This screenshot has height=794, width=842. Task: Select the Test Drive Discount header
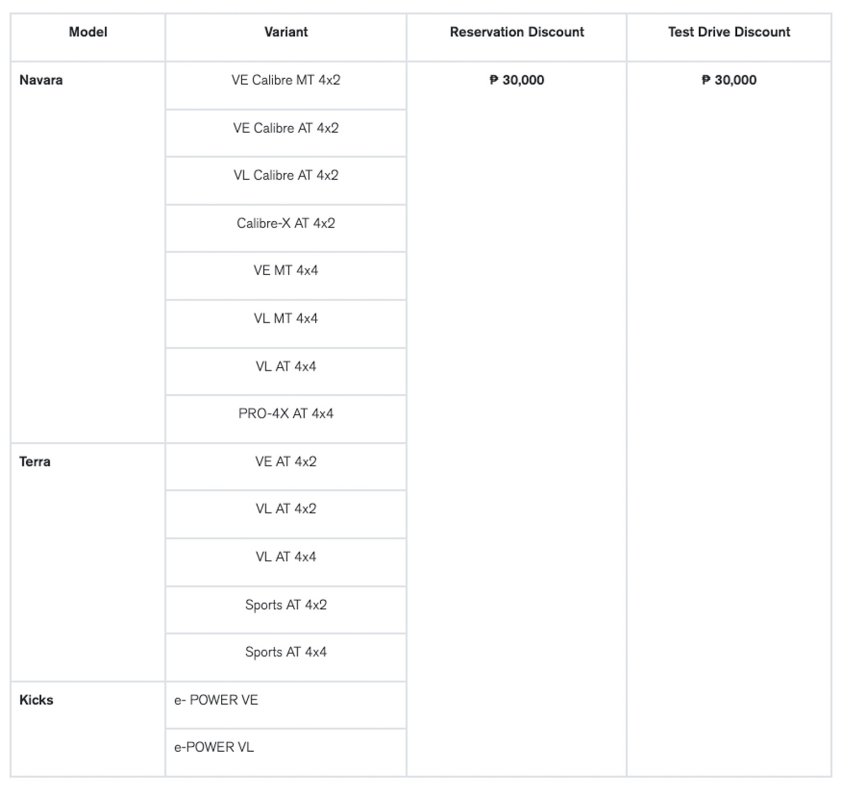coord(729,32)
